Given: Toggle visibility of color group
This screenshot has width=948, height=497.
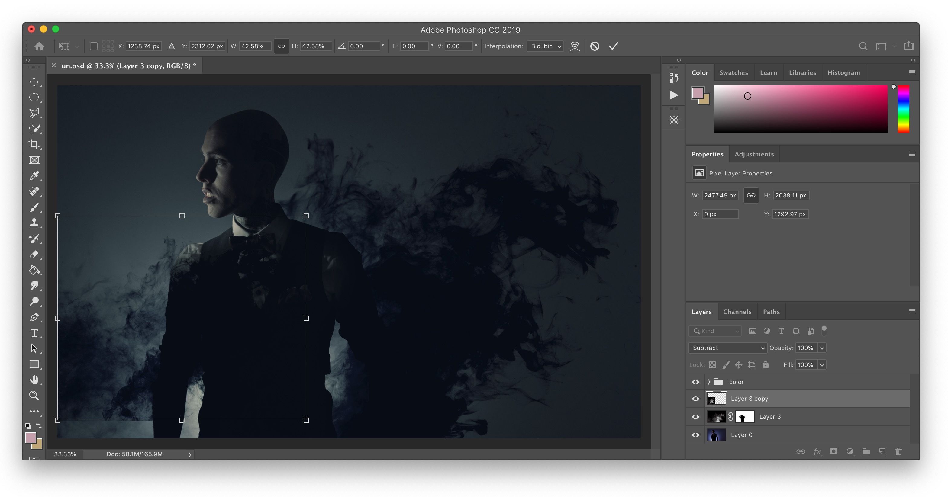Looking at the screenshot, I should pos(695,381).
